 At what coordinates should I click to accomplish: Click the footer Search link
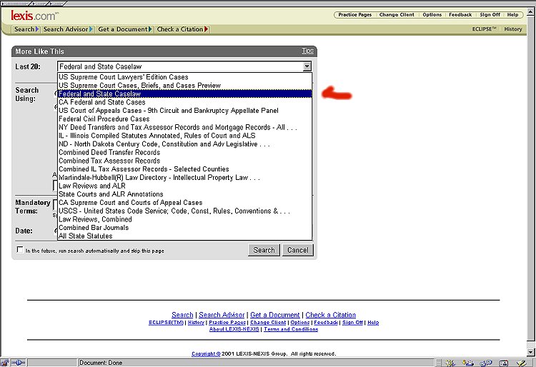(182, 315)
